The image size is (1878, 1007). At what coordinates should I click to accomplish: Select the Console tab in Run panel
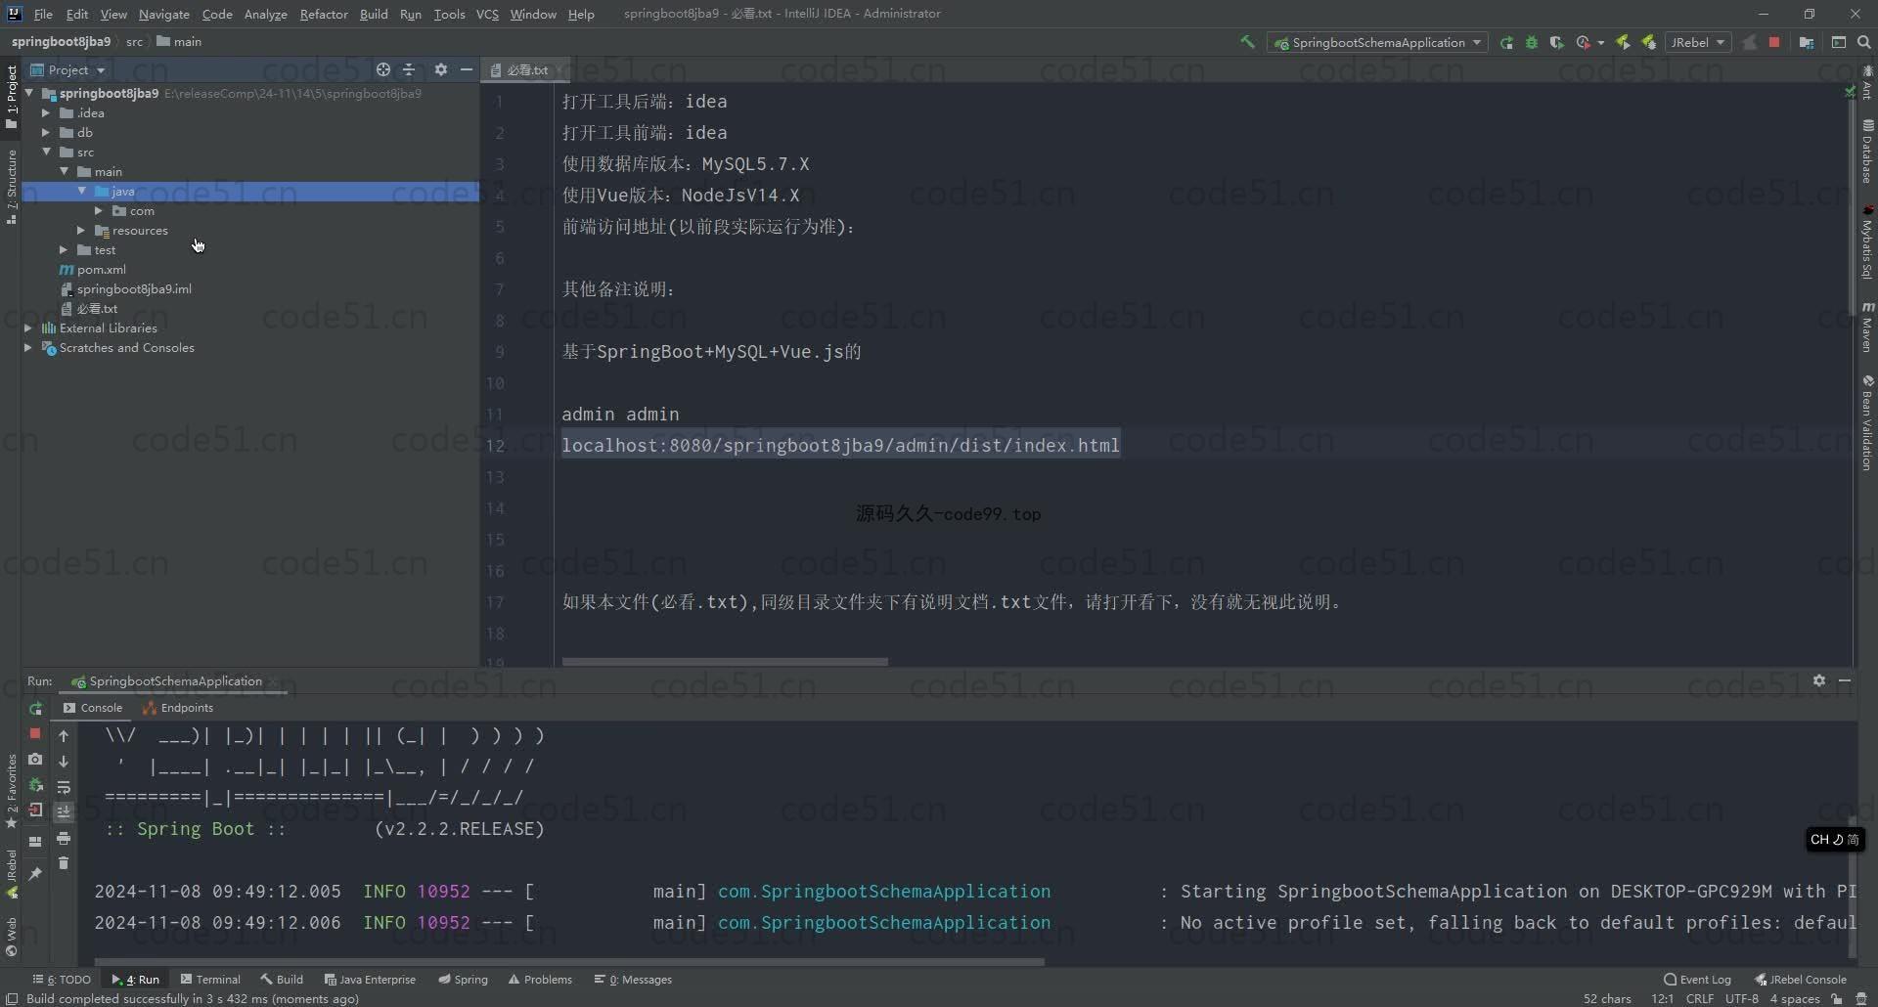93,708
